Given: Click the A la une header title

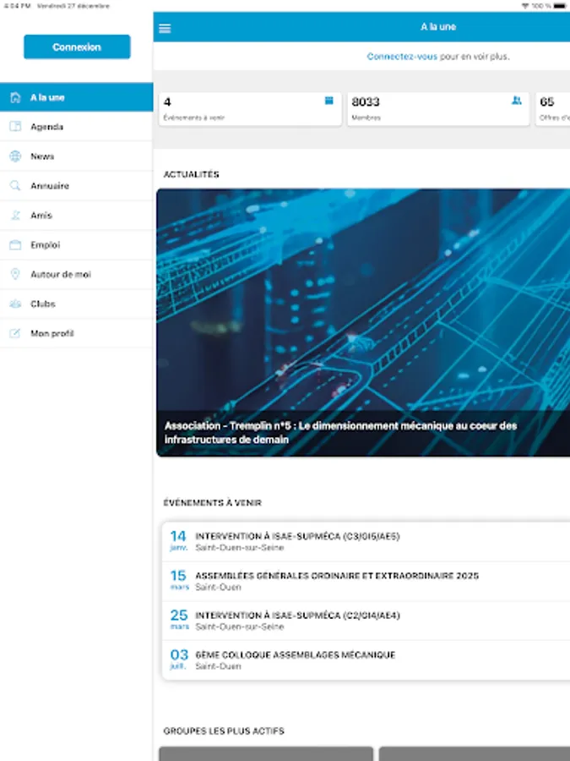Looking at the screenshot, I should click(438, 27).
